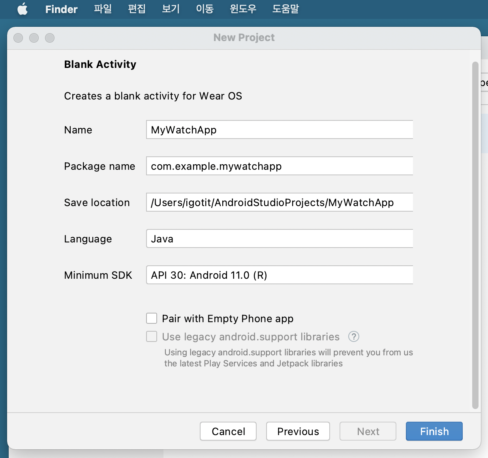The height and width of the screenshot is (458, 488).
Task: Click the dialog's vertical scrollbar
Action: coord(475,235)
